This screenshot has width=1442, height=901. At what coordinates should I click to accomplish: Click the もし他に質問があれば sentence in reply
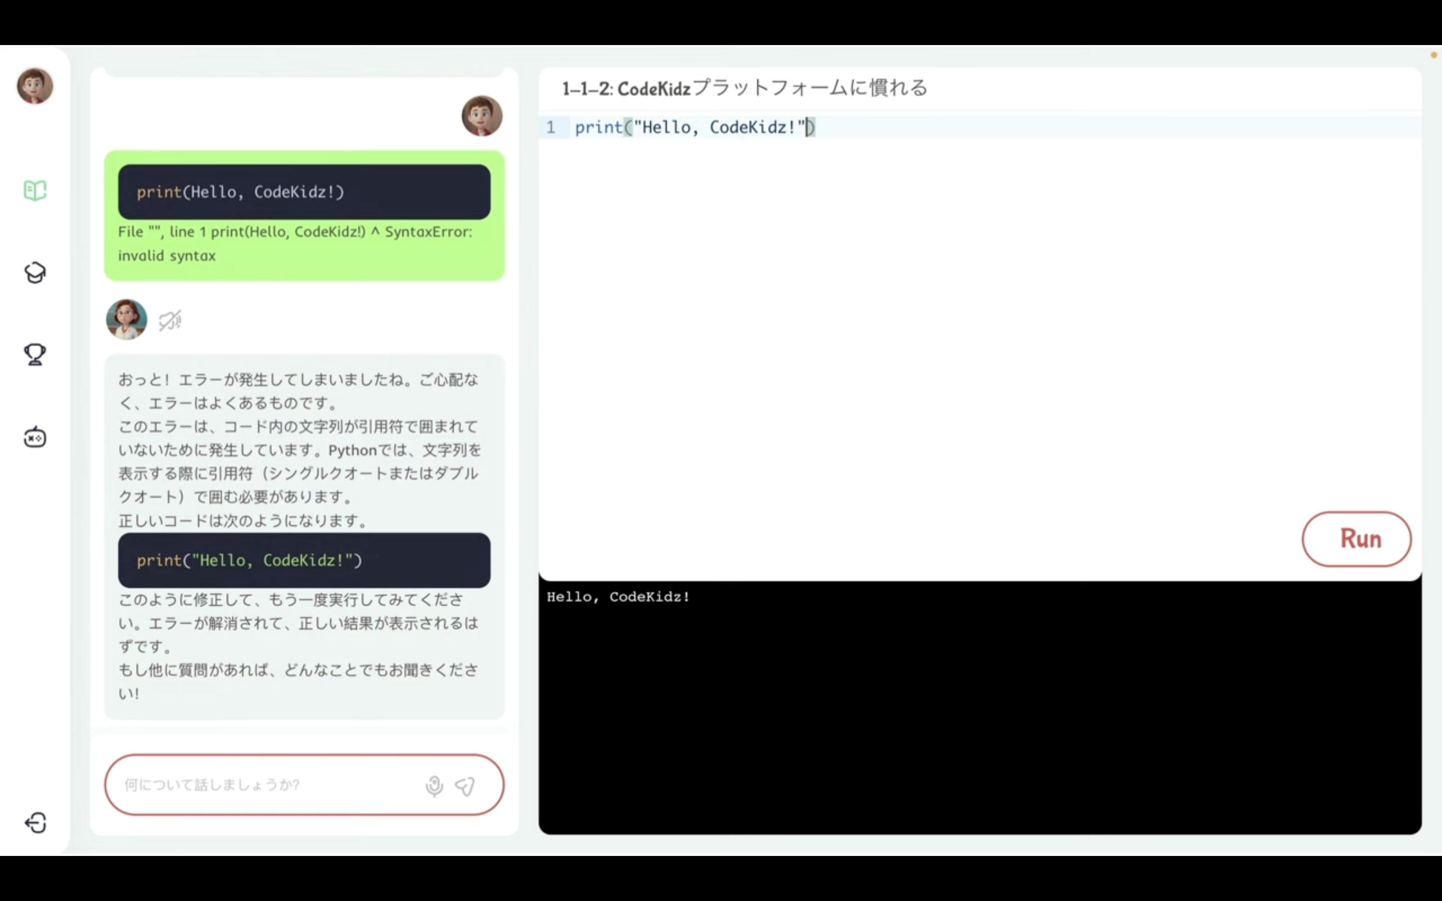[298, 681]
